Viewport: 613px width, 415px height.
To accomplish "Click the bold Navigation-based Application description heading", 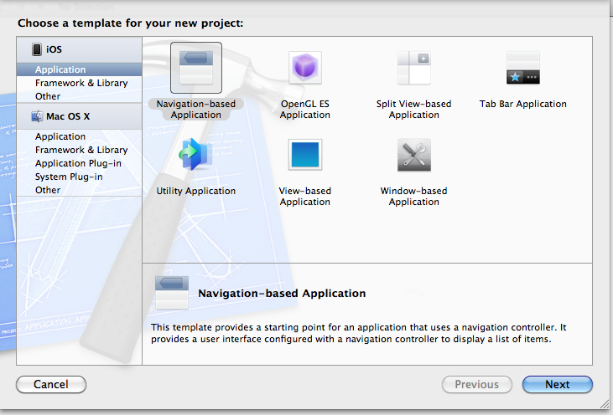I will (x=282, y=294).
